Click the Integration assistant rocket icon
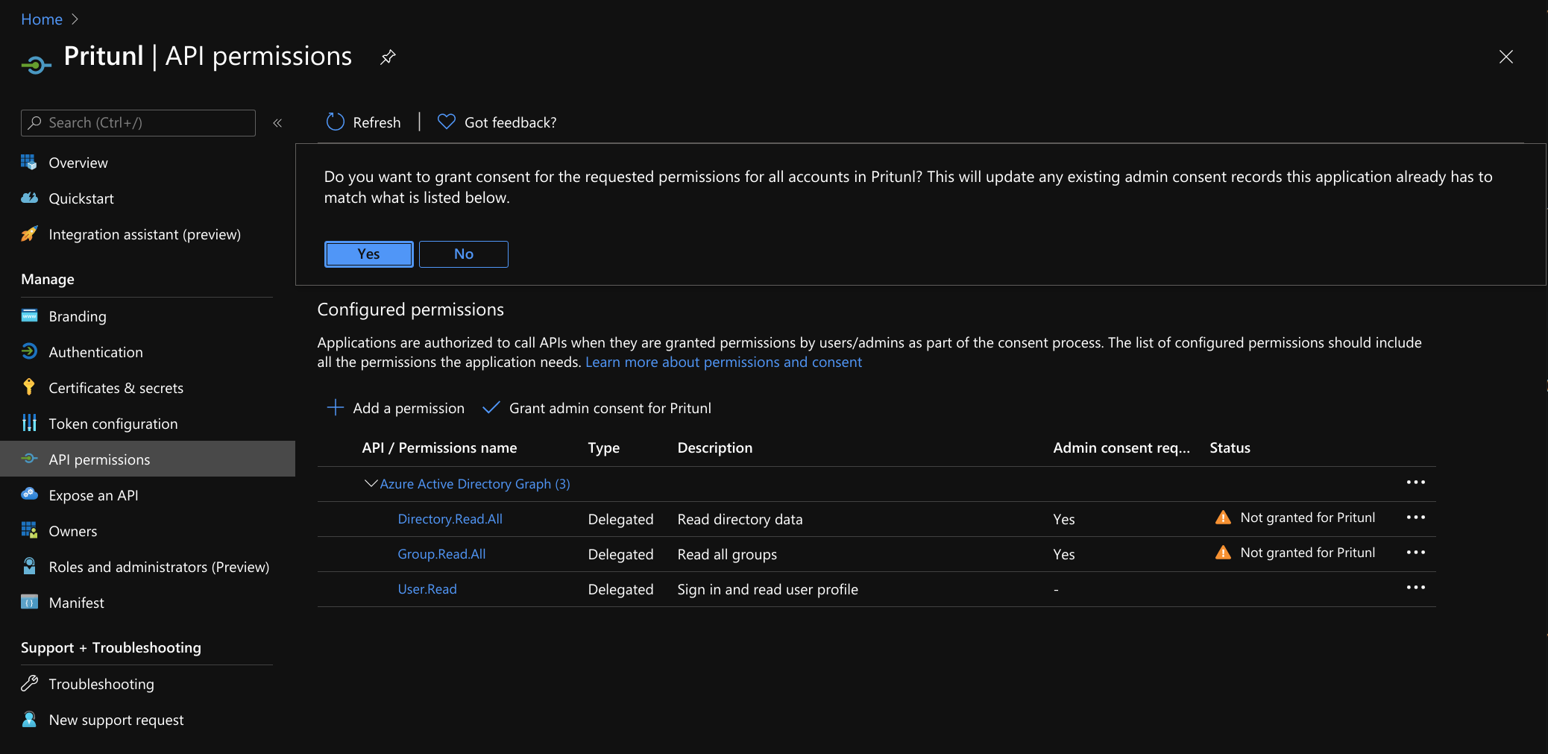The image size is (1548, 754). pyautogui.click(x=29, y=233)
